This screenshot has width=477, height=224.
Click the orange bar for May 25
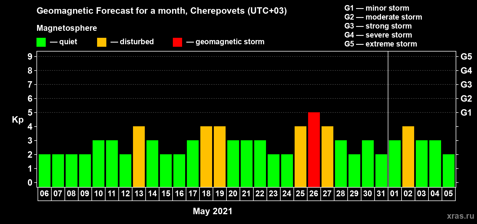click(x=301, y=157)
